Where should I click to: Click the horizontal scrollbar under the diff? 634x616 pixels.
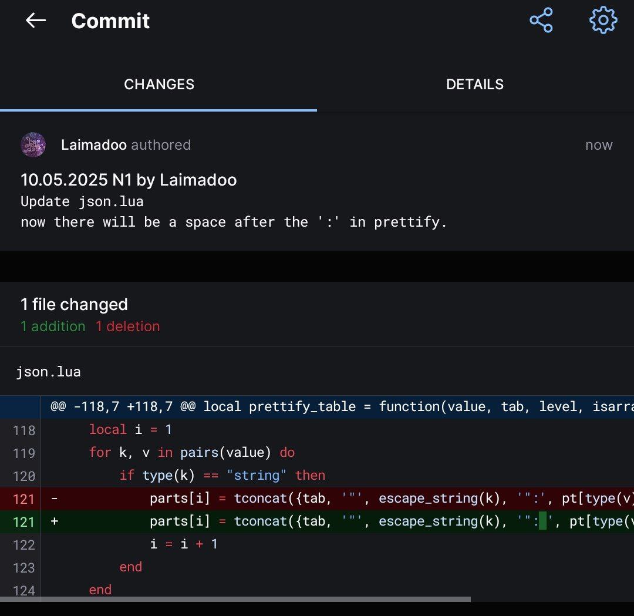click(x=235, y=600)
